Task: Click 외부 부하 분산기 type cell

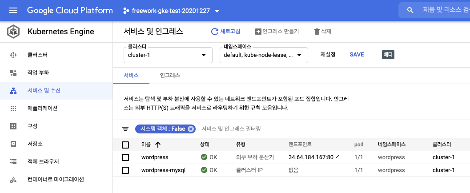Action: tap(255, 157)
